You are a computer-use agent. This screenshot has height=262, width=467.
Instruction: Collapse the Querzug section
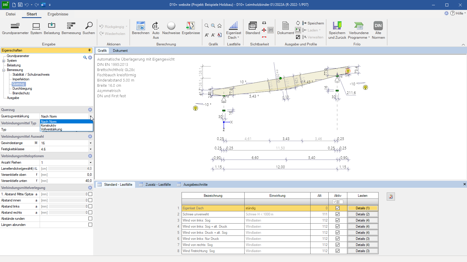tap(90, 110)
